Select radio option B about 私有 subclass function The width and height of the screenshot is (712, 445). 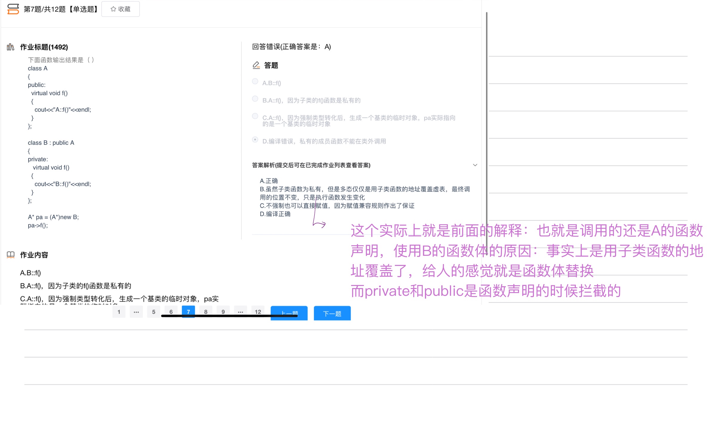(x=255, y=98)
